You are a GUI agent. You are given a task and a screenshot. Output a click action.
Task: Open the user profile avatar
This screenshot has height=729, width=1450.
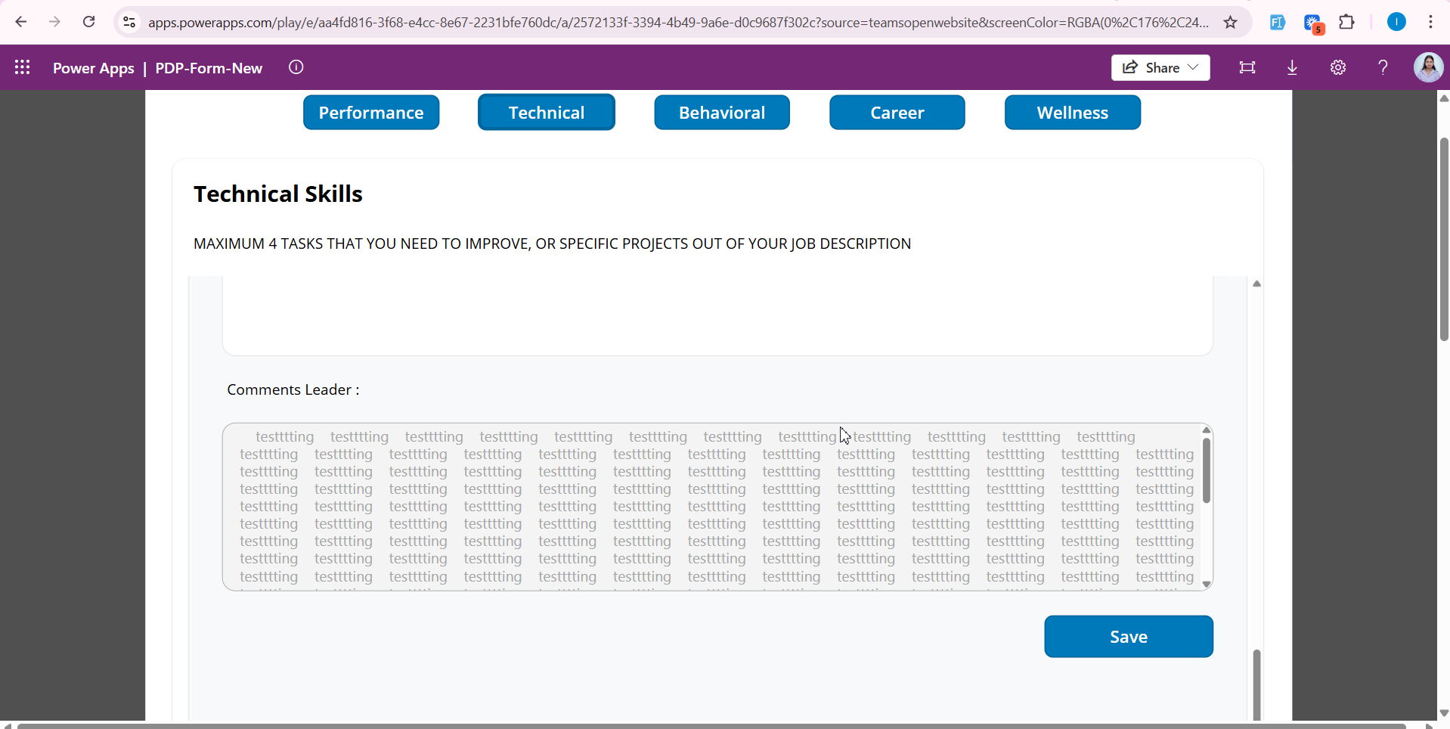tap(1427, 67)
